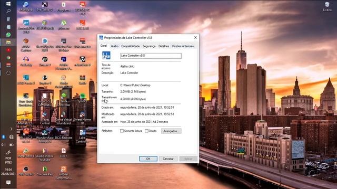The width and height of the screenshot is (337, 189).
Task: Click the taskbar search magnifier icon
Action: [8, 11]
